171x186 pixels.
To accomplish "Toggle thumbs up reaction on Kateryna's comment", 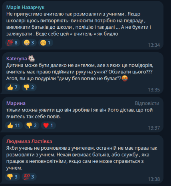I will [x=12, y=87].
